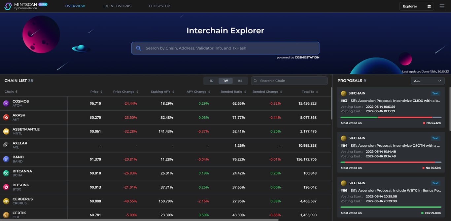Click Band total transactions 156,172,706
Viewport: 451px width, 221px height.
pyautogui.click(x=306, y=160)
